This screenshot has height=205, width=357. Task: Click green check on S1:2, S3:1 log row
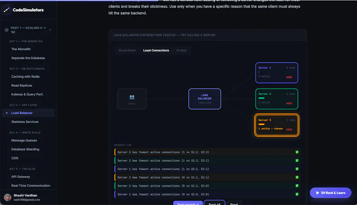pyautogui.click(x=297, y=161)
